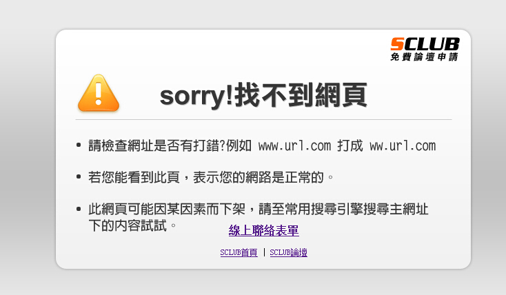This screenshot has width=506, height=295.
Task: Open the SCLUB論壇 forum link
Action: [x=288, y=252]
